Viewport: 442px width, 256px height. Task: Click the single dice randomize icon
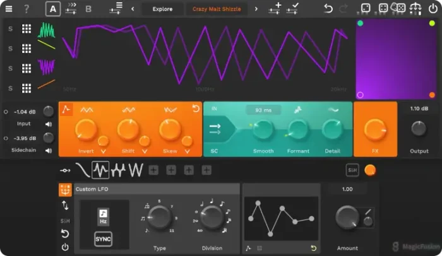pos(366,9)
